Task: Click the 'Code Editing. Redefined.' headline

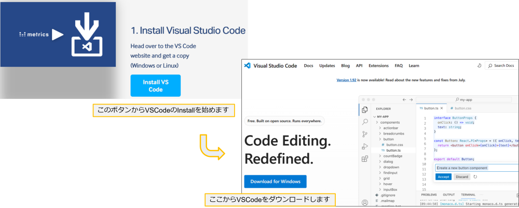Action: [x=288, y=150]
